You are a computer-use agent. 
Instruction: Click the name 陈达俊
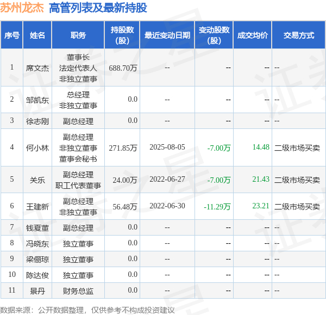[x=37, y=275]
